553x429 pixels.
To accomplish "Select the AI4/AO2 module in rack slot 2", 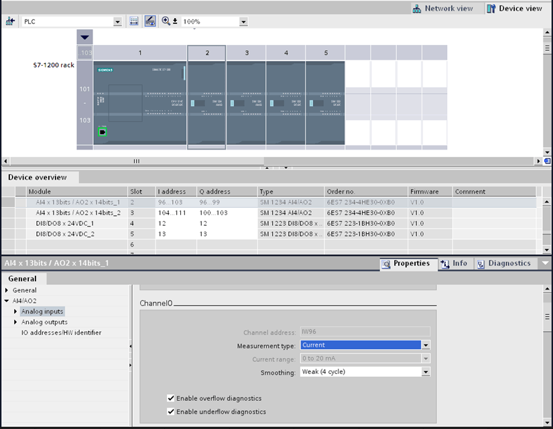I will 206,103.
